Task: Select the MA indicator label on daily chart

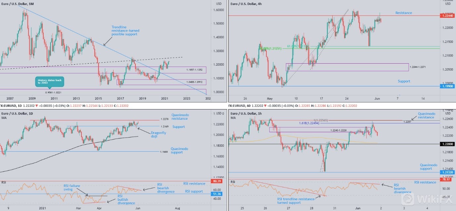Action: (x=4, y=118)
